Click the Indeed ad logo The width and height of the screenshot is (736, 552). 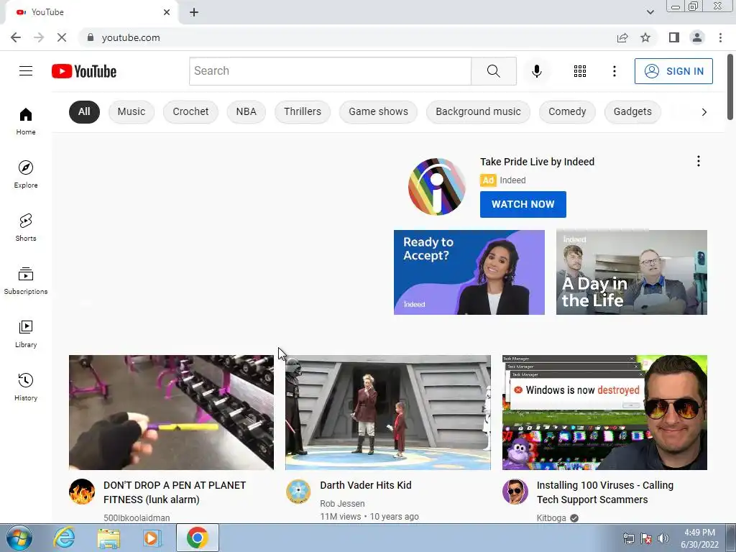436,187
